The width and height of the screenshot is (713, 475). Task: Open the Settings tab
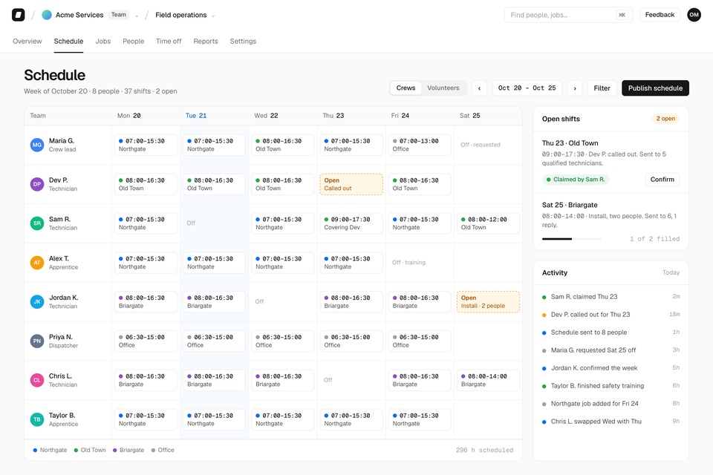click(243, 42)
